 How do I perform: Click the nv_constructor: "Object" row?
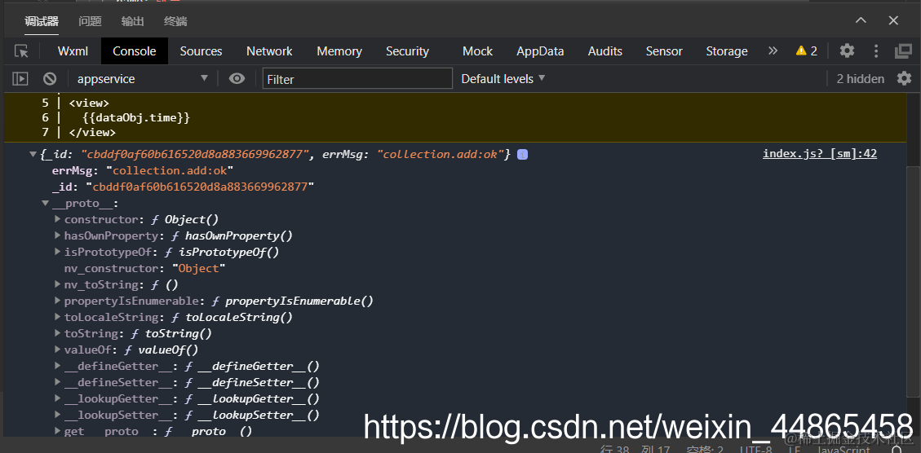(145, 268)
